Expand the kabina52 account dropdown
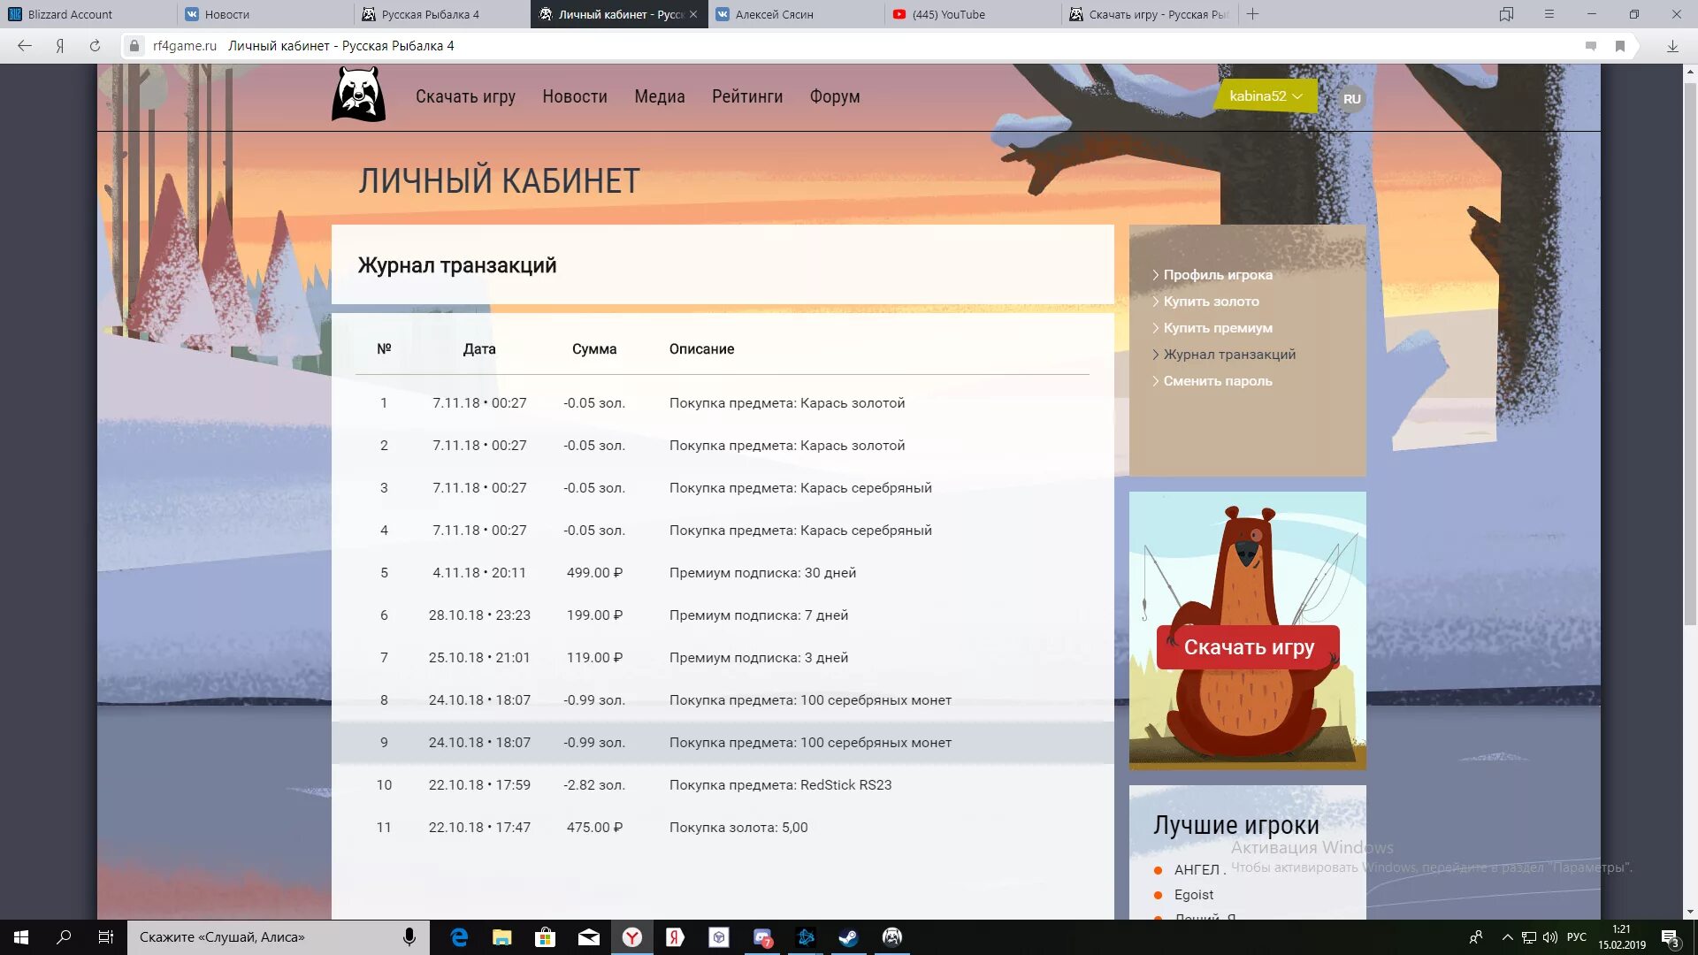Image resolution: width=1698 pixels, height=955 pixels. tap(1266, 96)
